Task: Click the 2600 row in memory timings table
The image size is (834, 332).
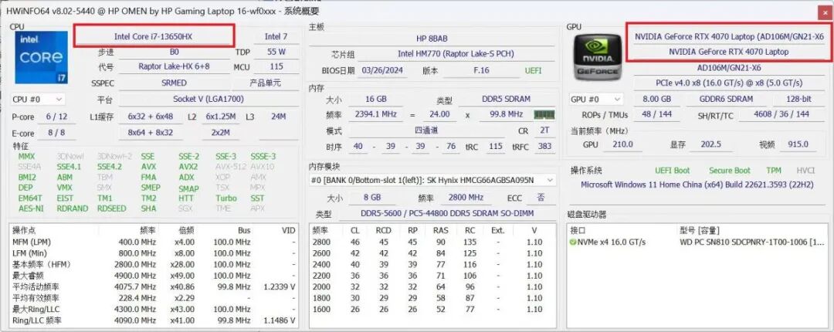Action: (x=432, y=253)
